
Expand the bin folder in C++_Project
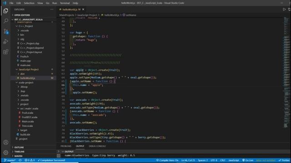22,35
